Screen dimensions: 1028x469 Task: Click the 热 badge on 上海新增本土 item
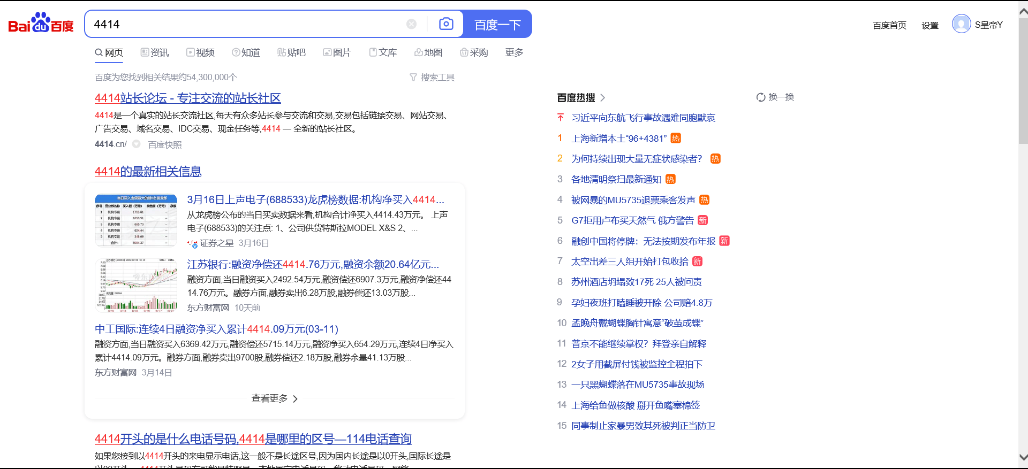pyautogui.click(x=676, y=139)
